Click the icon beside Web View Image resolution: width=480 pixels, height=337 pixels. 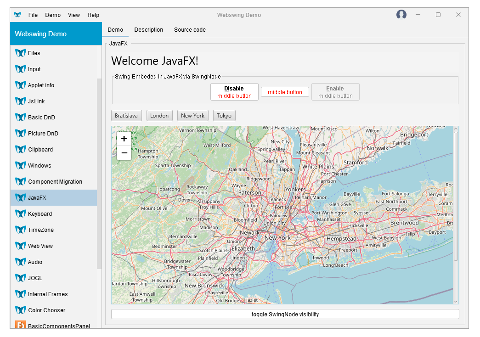pyautogui.click(x=21, y=246)
